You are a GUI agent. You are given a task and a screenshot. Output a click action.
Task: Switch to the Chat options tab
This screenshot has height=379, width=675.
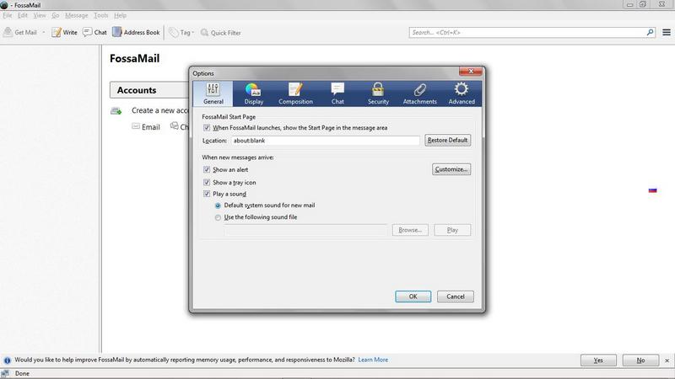[337, 93]
